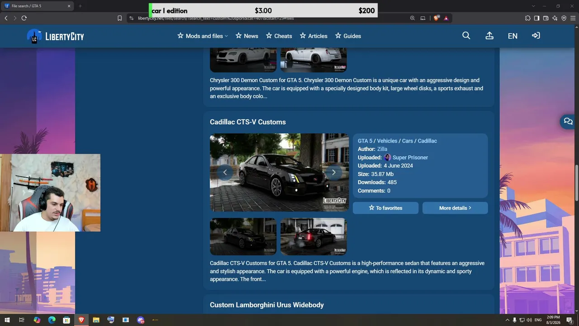Open the GTA 5 category breadcrumb
This screenshot has height=326, width=579.
365,141
